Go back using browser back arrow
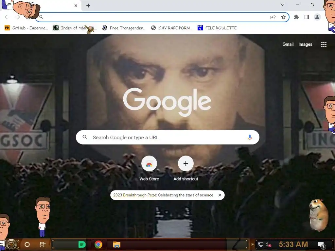335x251 pixels. tap(7, 17)
